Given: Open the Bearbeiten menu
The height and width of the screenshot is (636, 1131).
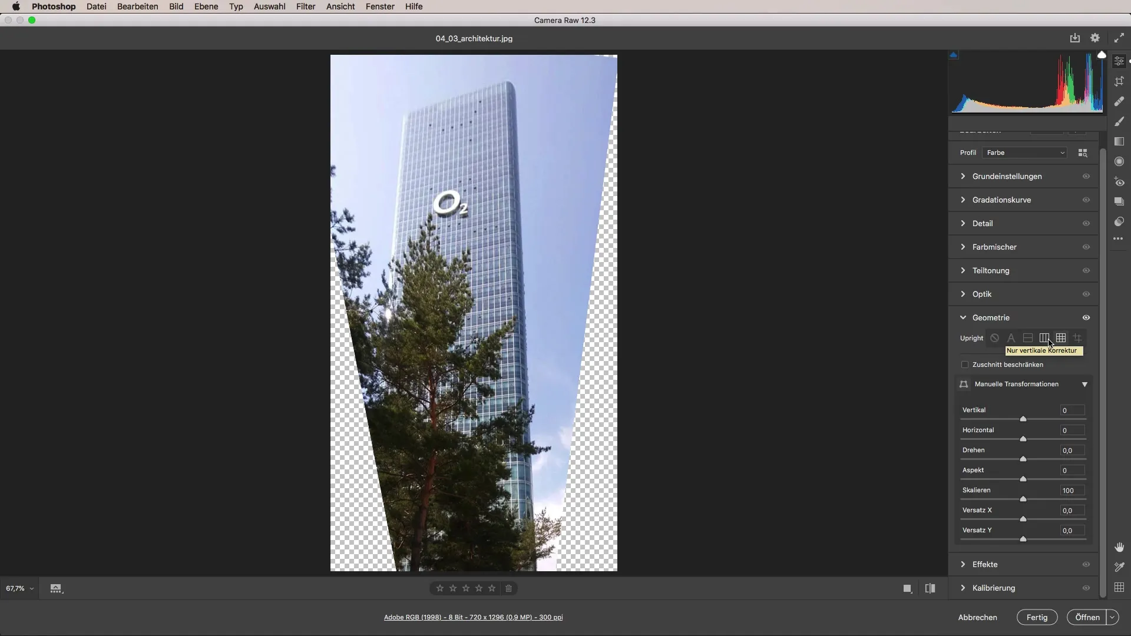Looking at the screenshot, I should 137,6.
